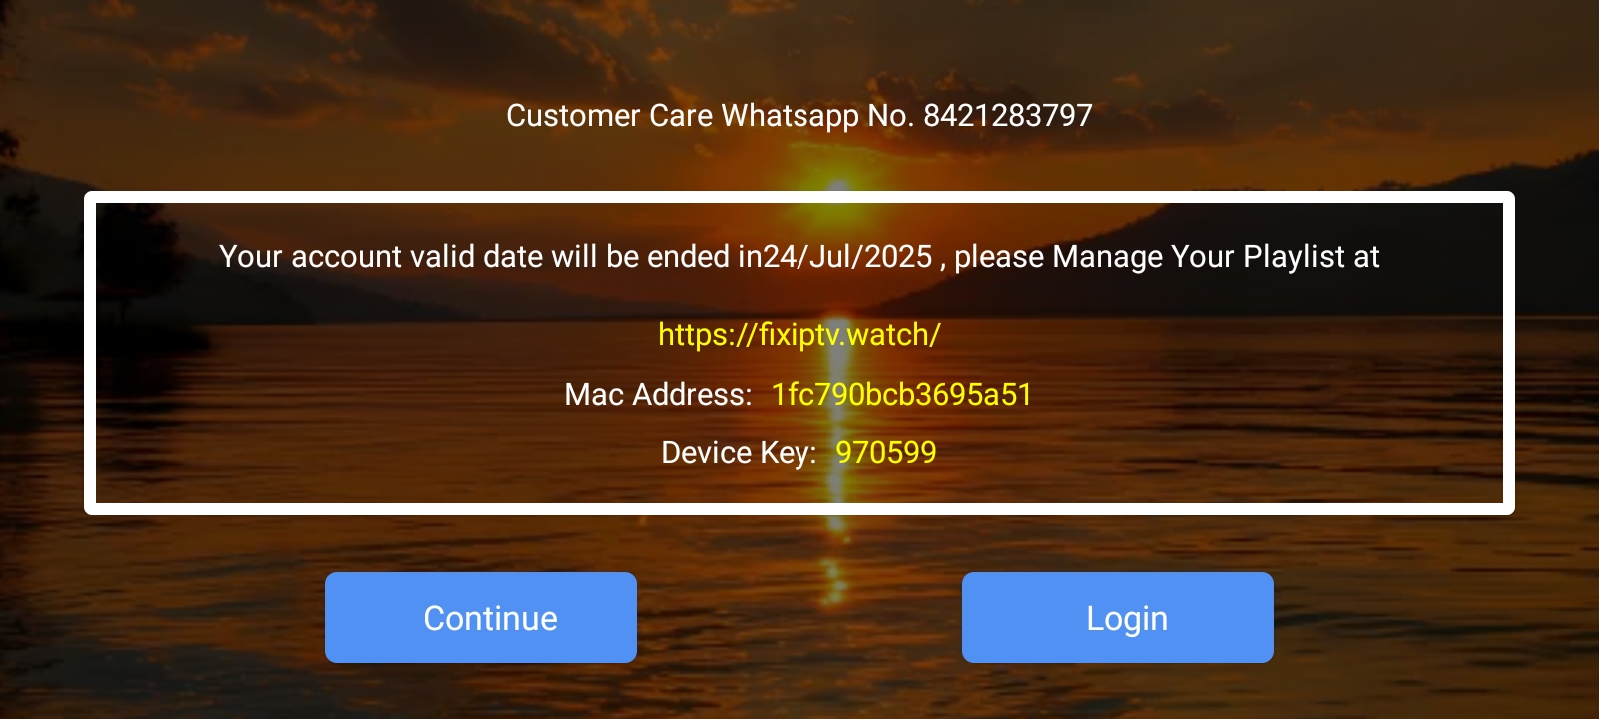Click the Continue button
Image resolution: width=1599 pixels, height=719 pixels.
click(x=481, y=617)
